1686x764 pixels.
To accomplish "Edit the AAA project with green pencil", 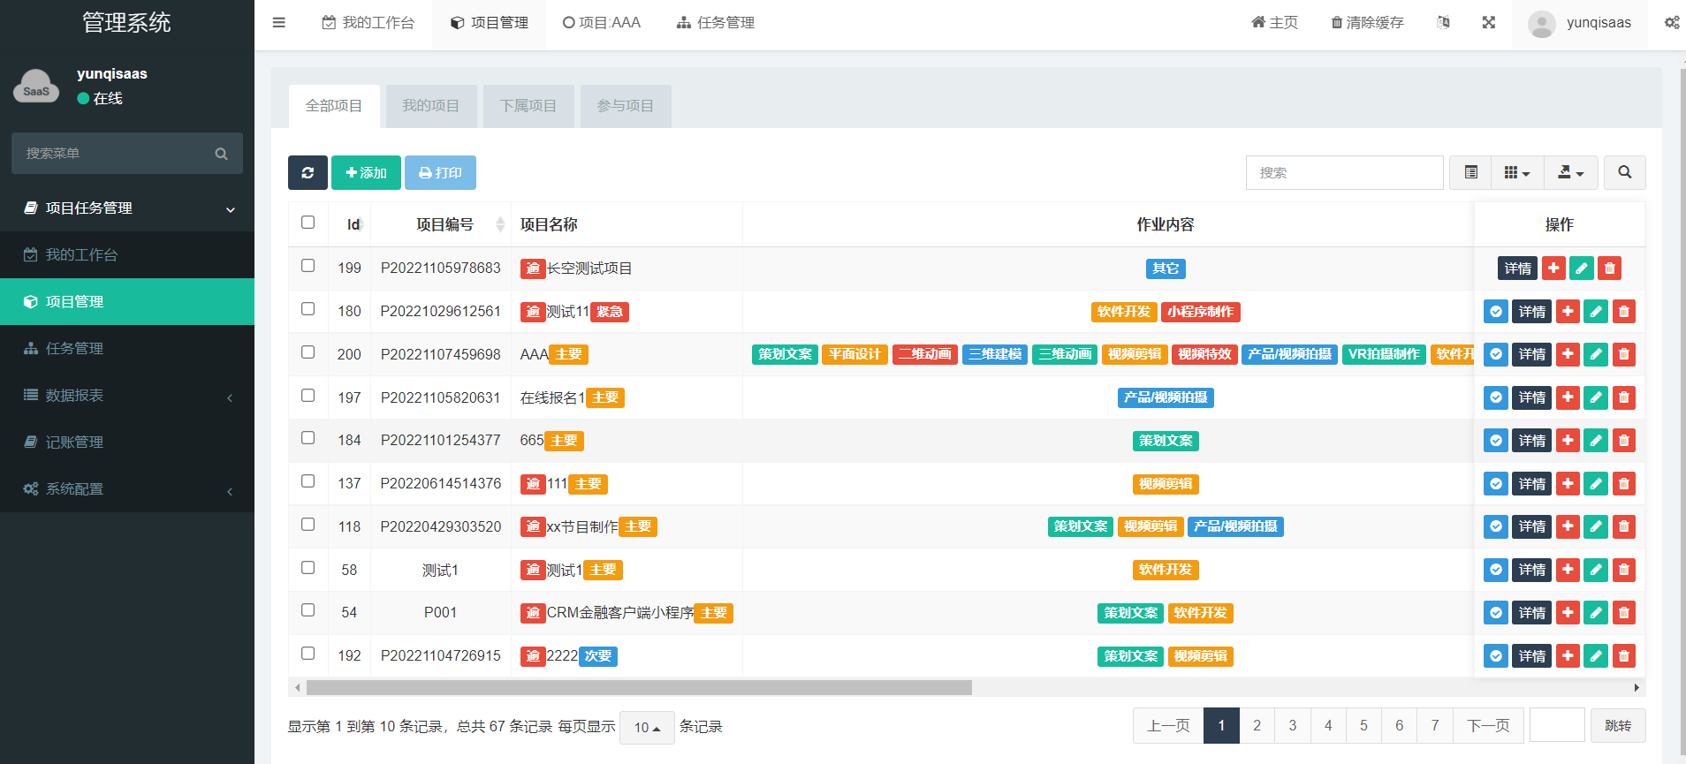I will tap(1596, 355).
